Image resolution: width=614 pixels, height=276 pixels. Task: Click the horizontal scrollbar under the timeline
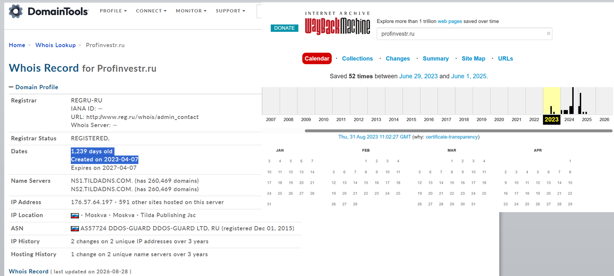tap(459, 131)
